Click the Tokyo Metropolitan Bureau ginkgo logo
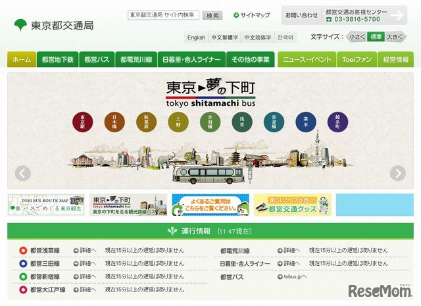Image resolution: width=421 pixels, height=306 pixels. pyautogui.click(x=20, y=25)
